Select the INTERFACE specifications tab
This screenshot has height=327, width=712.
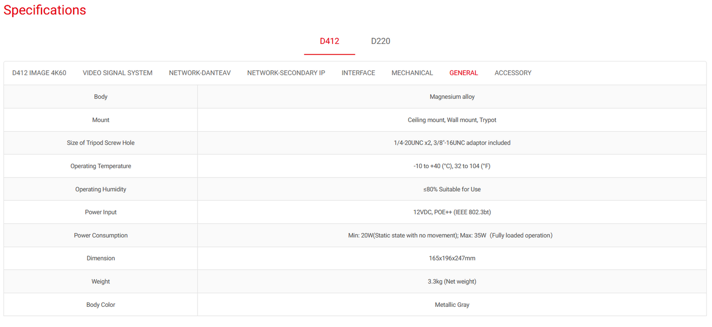tap(358, 73)
